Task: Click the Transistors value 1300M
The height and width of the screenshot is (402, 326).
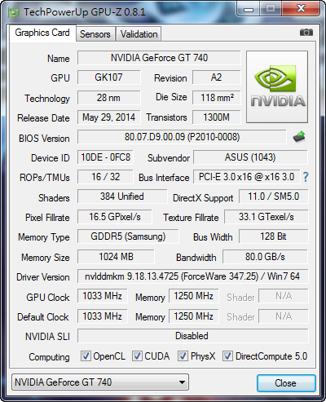Action: (x=217, y=117)
